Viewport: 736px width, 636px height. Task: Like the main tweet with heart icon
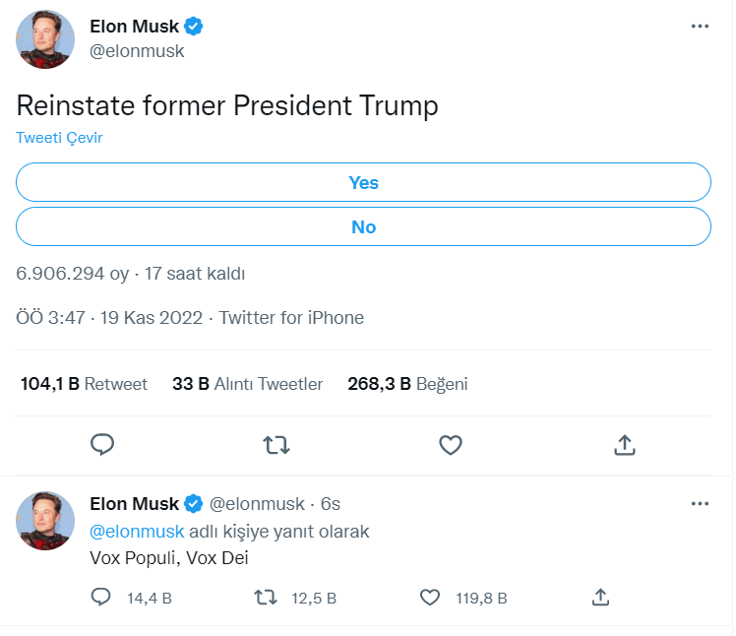[451, 445]
